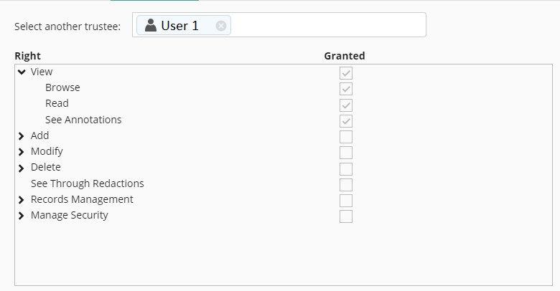Toggle the View granted checkbox
The width and height of the screenshot is (560, 291).
point(346,73)
